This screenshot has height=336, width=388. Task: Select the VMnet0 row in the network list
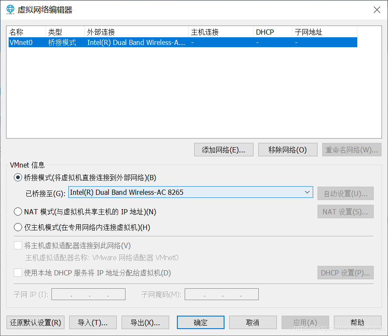(183, 42)
